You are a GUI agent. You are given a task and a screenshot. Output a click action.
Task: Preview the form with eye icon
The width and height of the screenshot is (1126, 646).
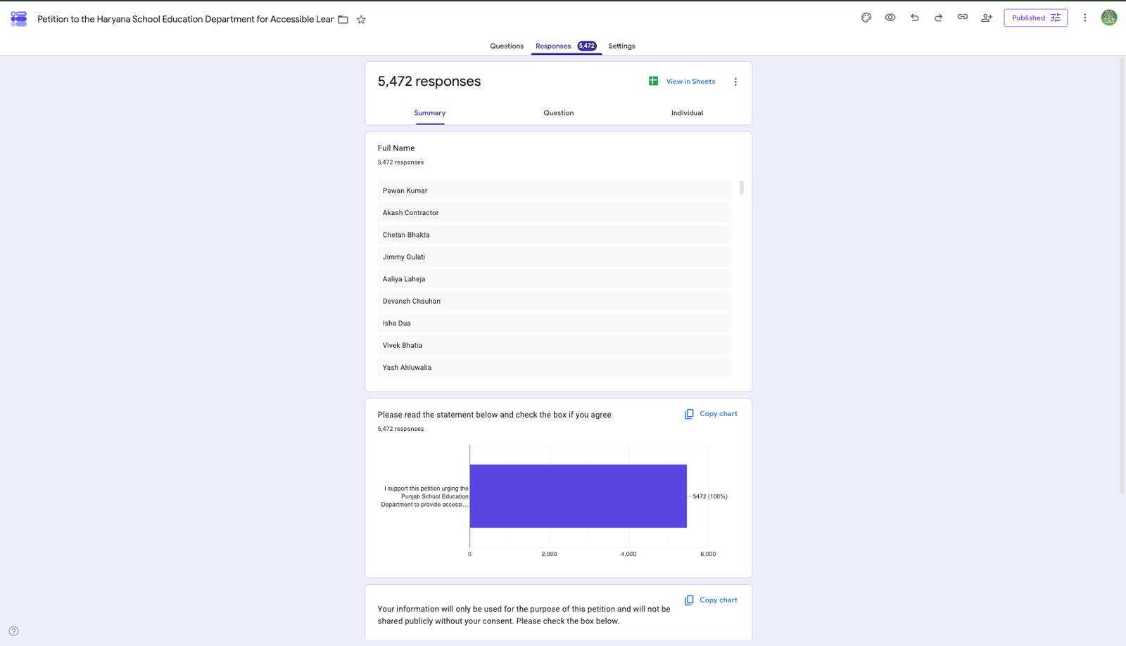click(x=890, y=18)
